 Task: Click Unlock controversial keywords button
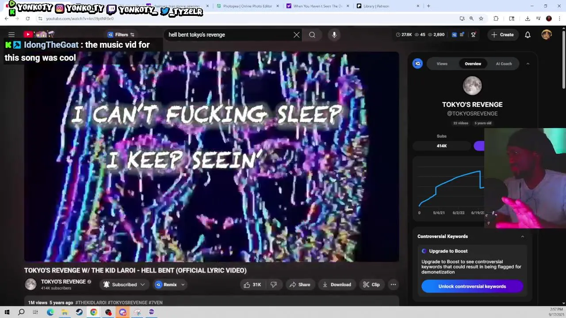472,286
